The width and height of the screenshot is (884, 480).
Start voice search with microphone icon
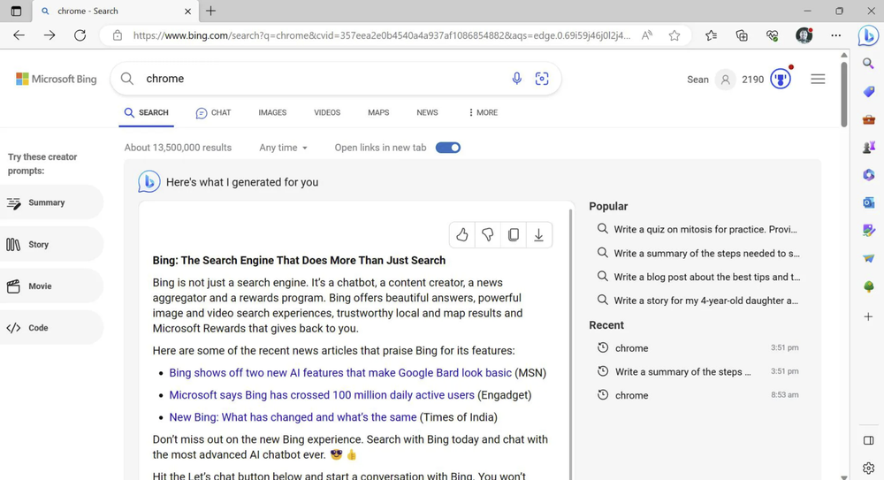516,79
